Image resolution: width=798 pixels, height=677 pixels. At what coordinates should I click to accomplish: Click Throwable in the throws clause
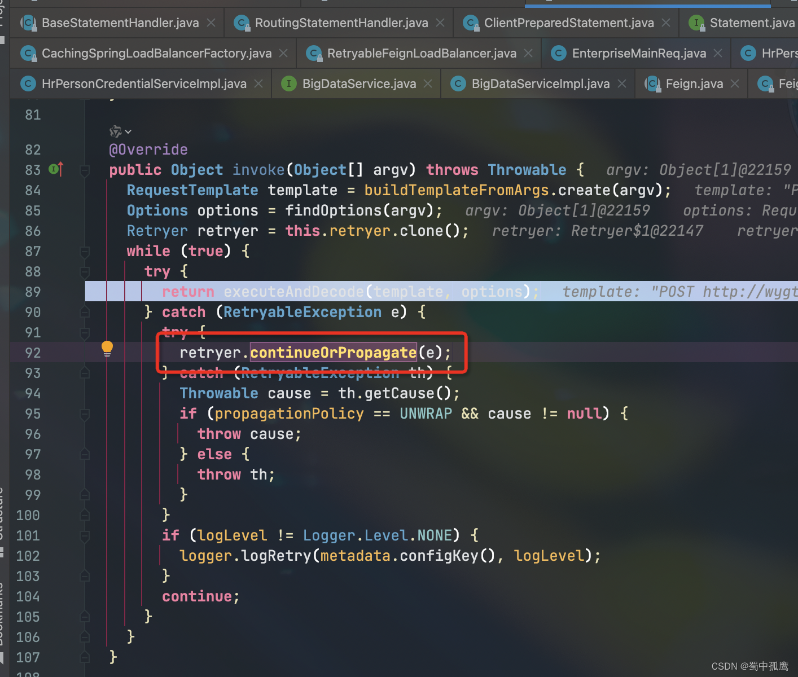(527, 170)
